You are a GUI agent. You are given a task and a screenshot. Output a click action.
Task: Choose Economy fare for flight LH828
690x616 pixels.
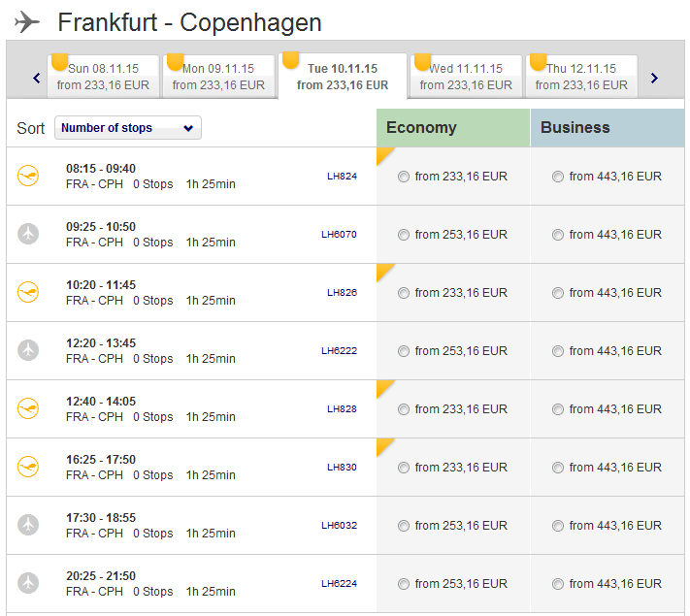(x=404, y=409)
